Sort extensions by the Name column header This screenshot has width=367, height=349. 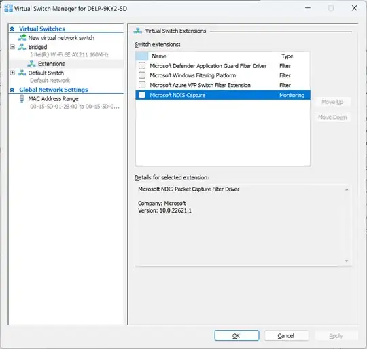point(159,56)
